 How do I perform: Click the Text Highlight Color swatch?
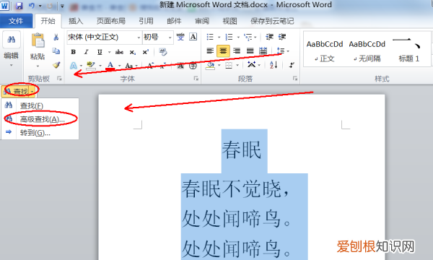[x=91, y=66]
